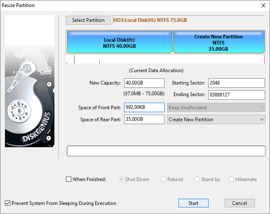
Task: Select the Shut Down radio option
Action: coord(122,179)
